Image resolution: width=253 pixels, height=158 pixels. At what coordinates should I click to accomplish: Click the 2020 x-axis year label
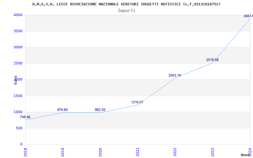click(101, 152)
